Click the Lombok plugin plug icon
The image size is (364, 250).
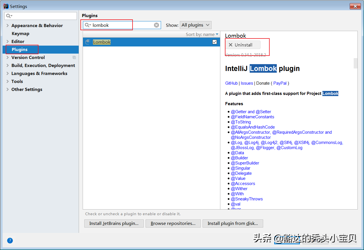pyautogui.click(x=88, y=42)
